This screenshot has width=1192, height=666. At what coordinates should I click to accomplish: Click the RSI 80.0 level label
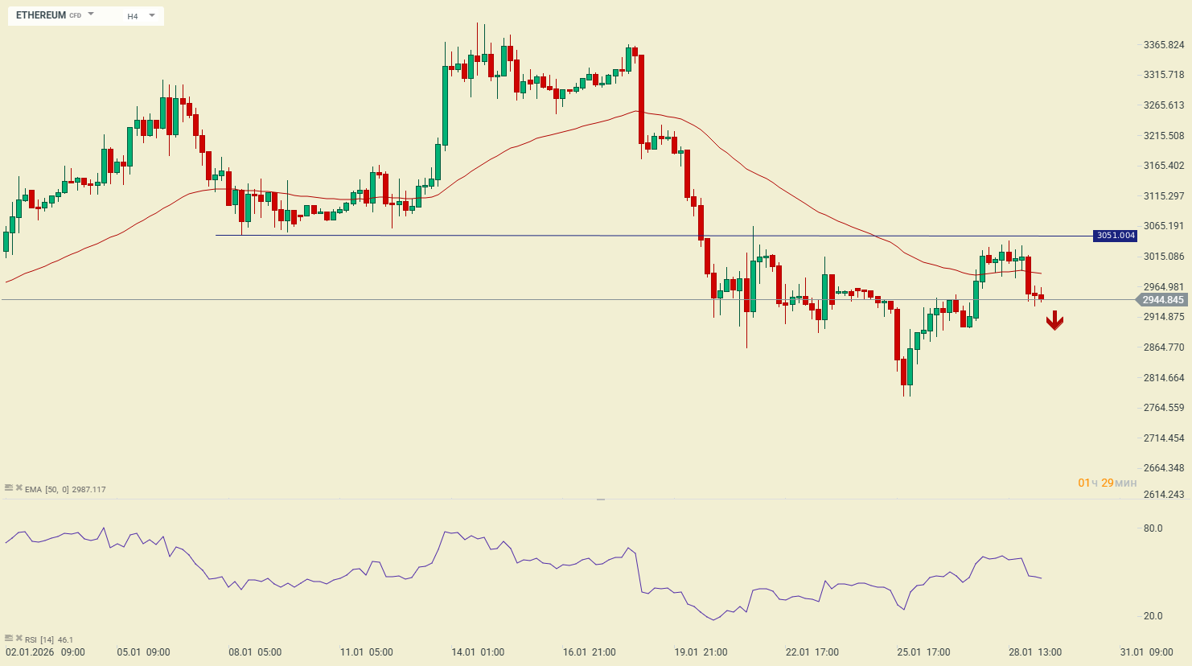(x=1153, y=528)
